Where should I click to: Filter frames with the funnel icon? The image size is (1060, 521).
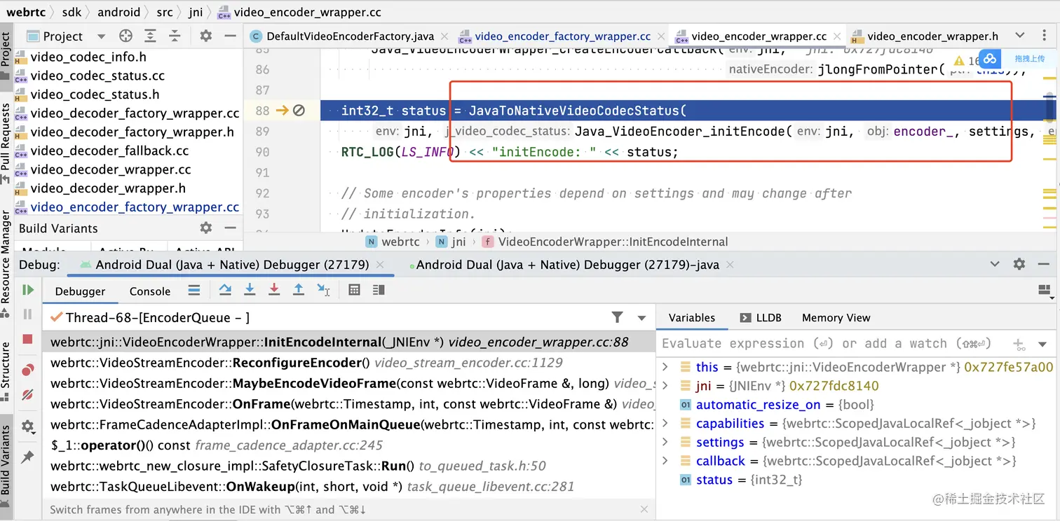[617, 317]
